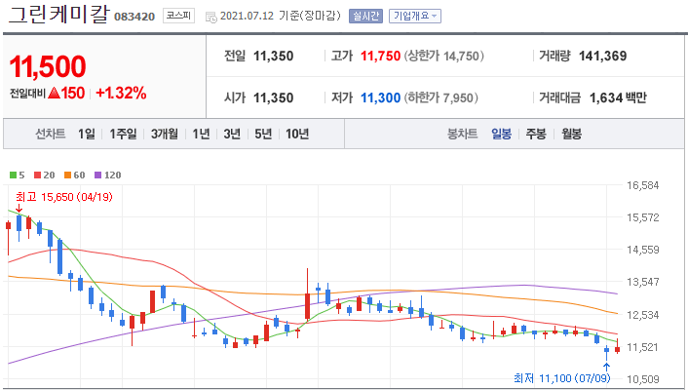Click the 11,521 price axis label
The height and width of the screenshot is (390, 688).
[x=643, y=347]
